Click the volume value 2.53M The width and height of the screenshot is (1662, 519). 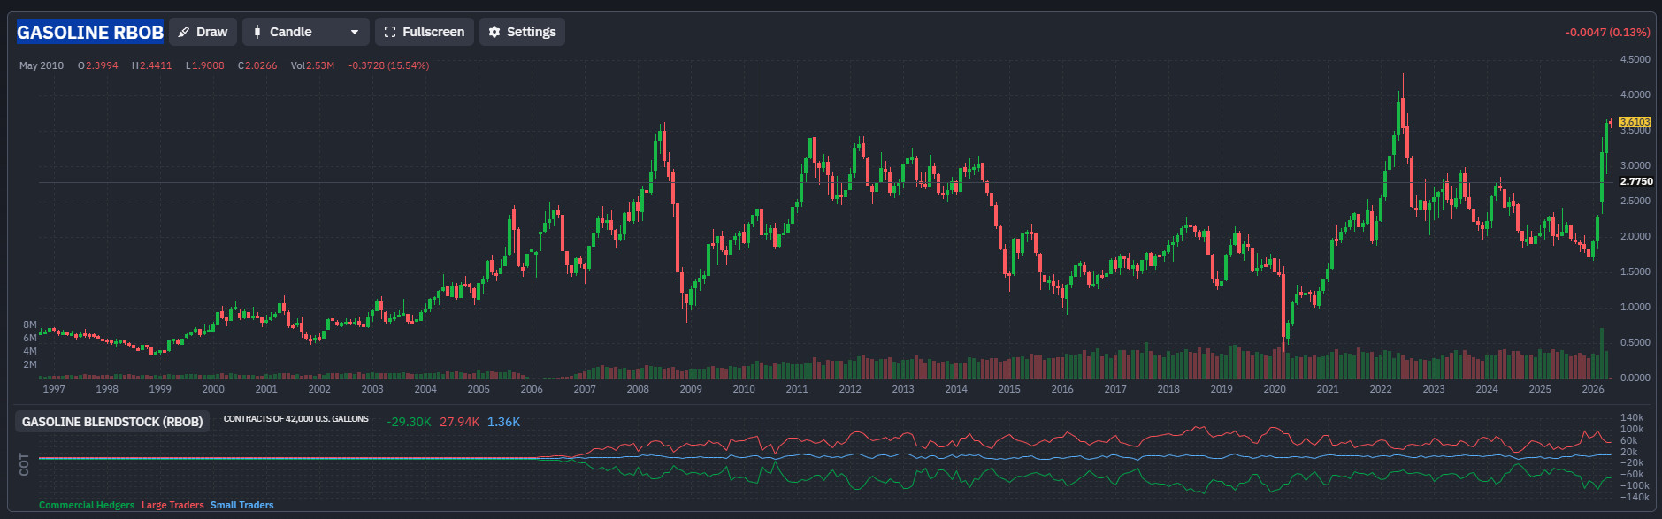(x=320, y=65)
